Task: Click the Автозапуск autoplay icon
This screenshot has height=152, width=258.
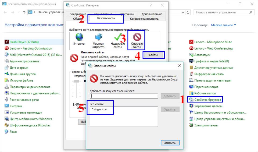Action: 191,55
